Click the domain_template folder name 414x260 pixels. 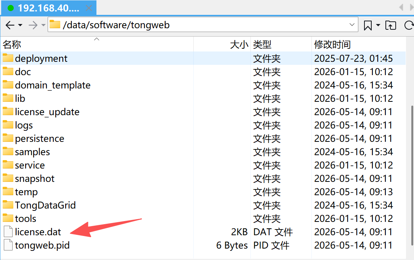53,85
